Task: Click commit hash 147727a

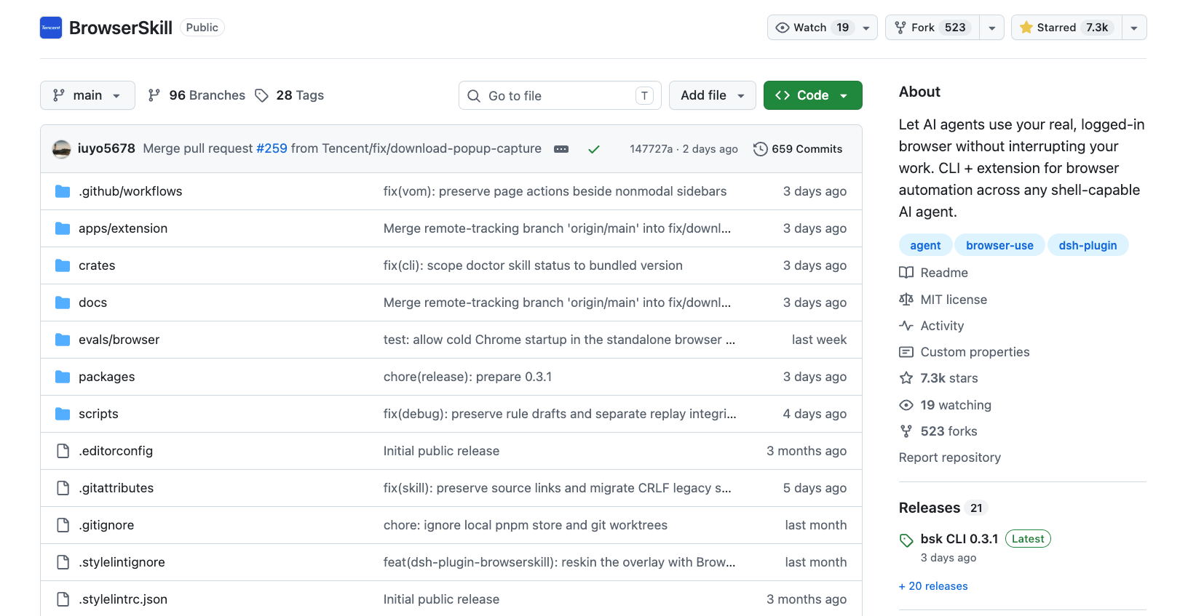Action: point(651,149)
